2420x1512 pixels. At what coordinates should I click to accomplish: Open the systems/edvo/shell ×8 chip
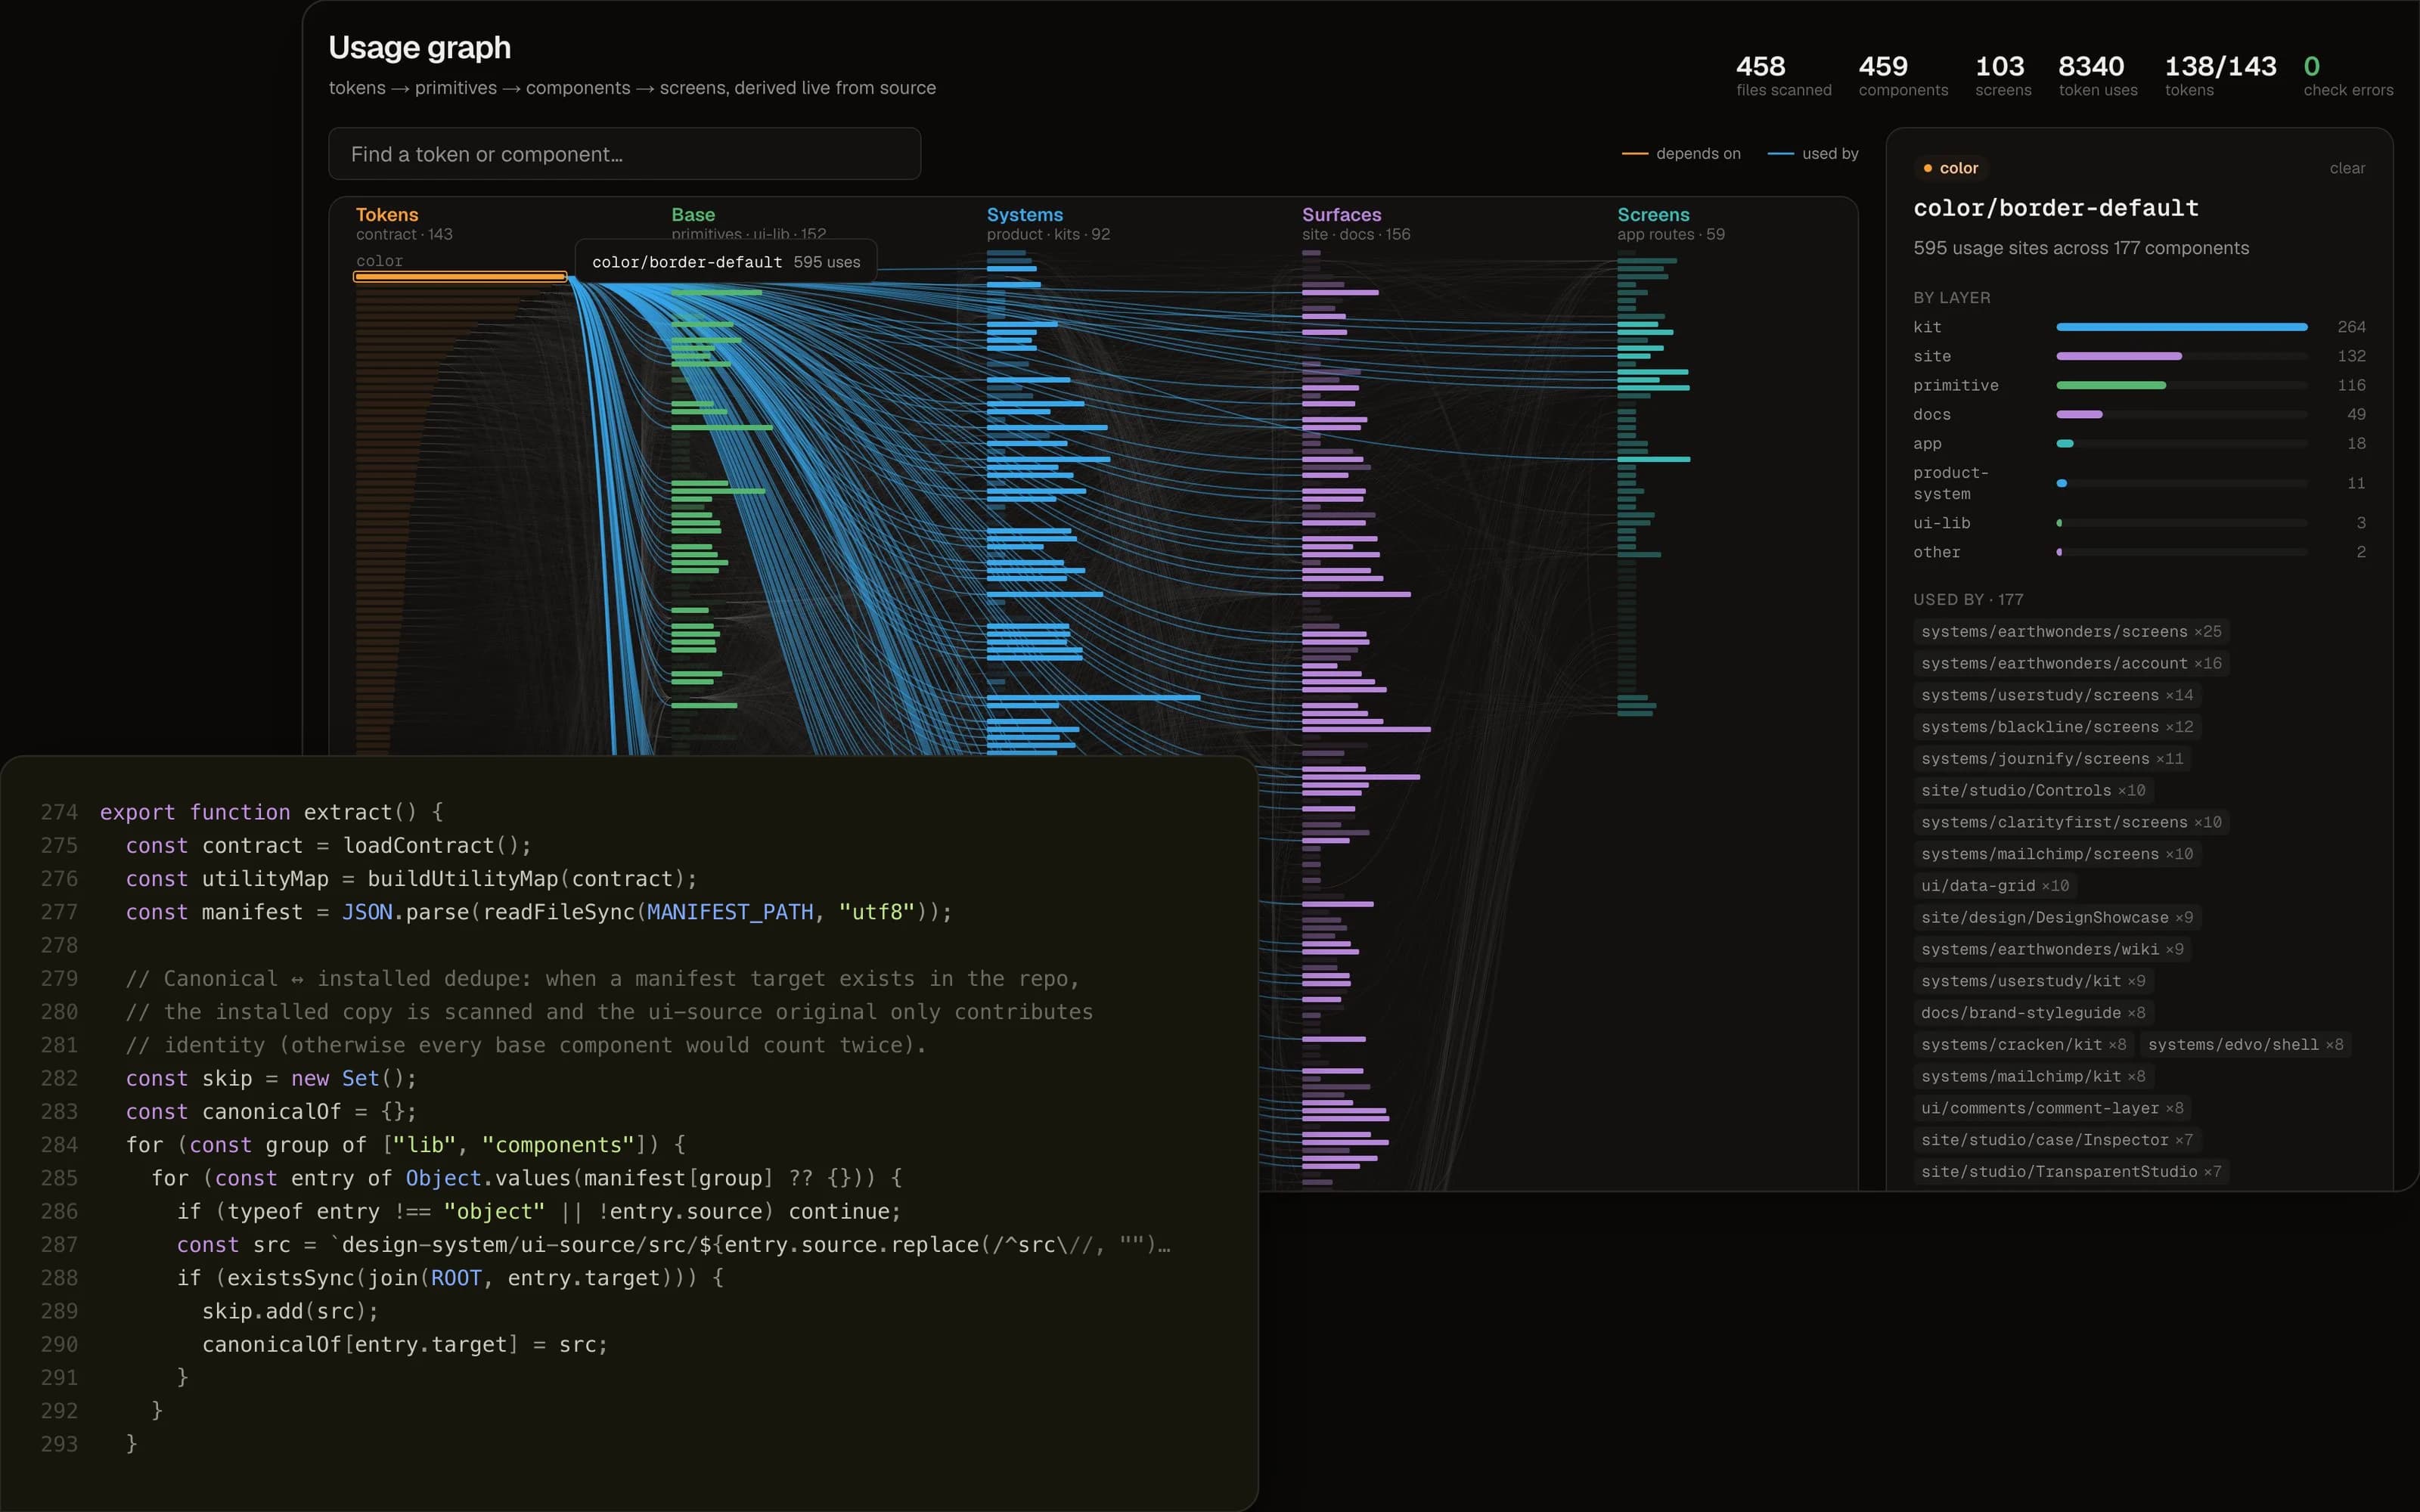click(2245, 1045)
